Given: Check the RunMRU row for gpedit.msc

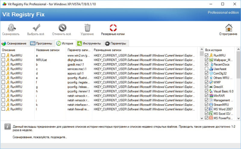Looking at the screenshot, I should 3,64.
